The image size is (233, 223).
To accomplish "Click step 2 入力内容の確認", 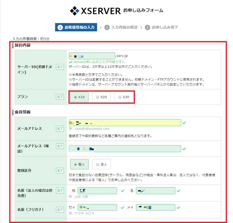I will [121, 27].
